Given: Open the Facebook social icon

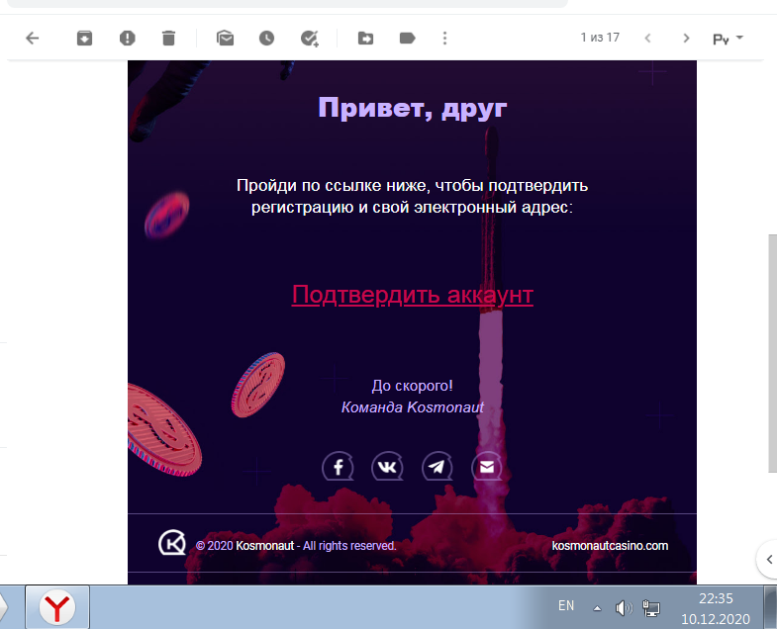Looking at the screenshot, I should pyautogui.click(x=338, y=467).
